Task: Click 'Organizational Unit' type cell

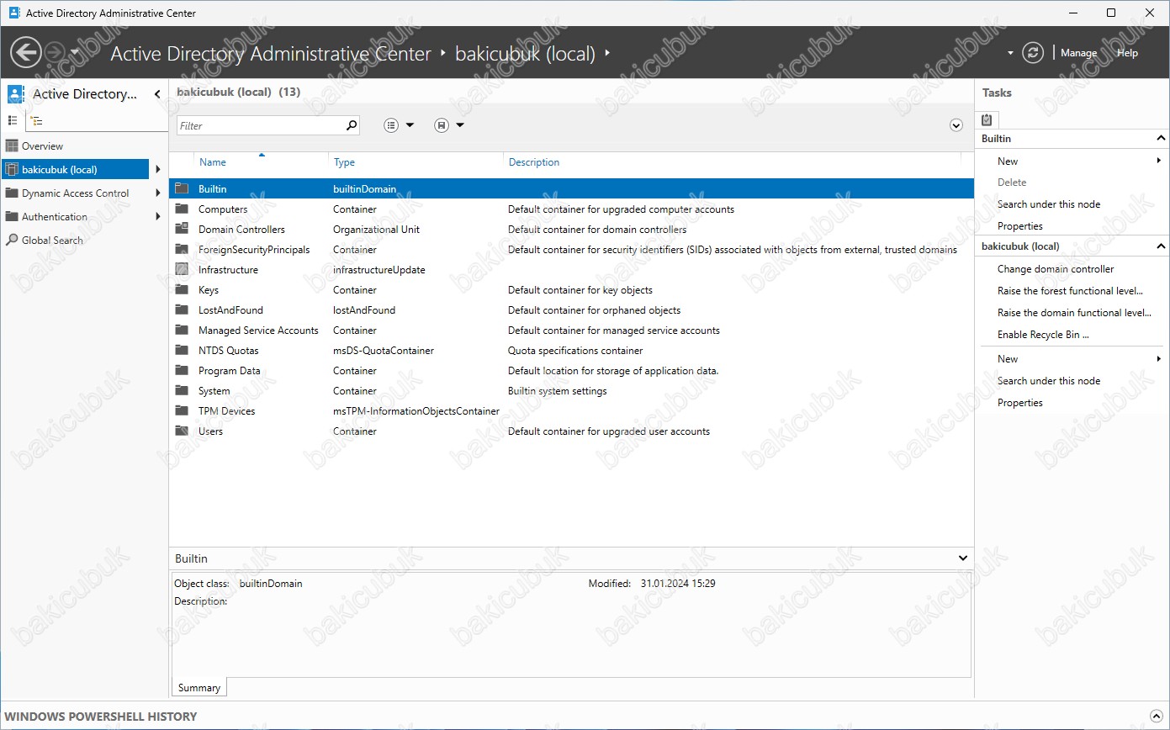Action: [376, 230]
